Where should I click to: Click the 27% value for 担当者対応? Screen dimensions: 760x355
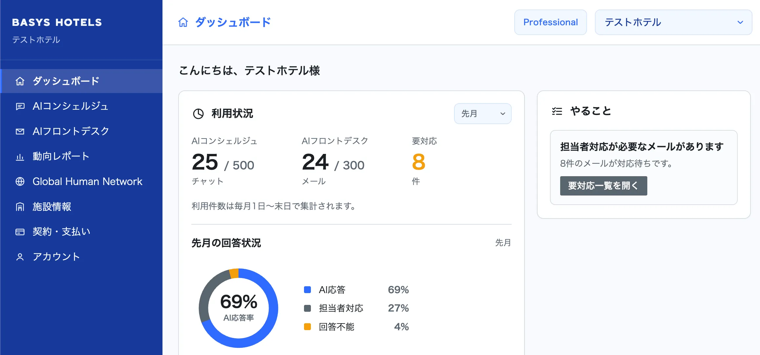398,308
